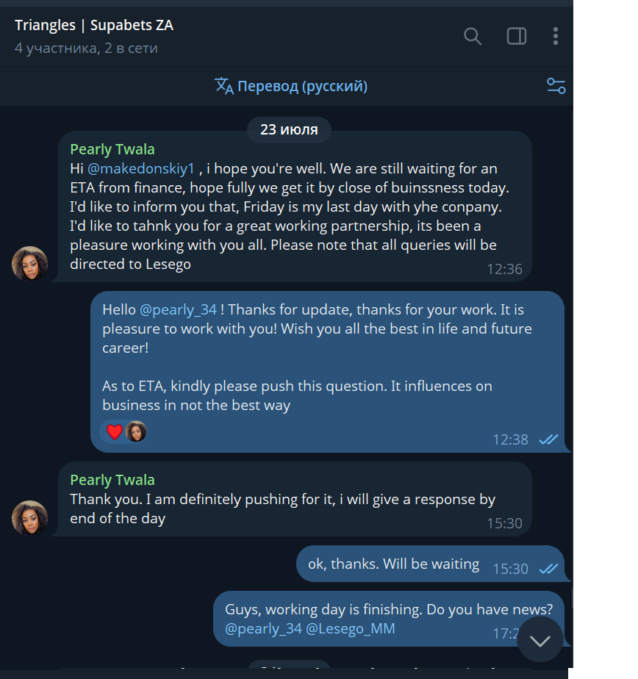Click Pearly Twala avatar beside 15:30 message
Screen dimensions: 638x679
click(29, 518)
